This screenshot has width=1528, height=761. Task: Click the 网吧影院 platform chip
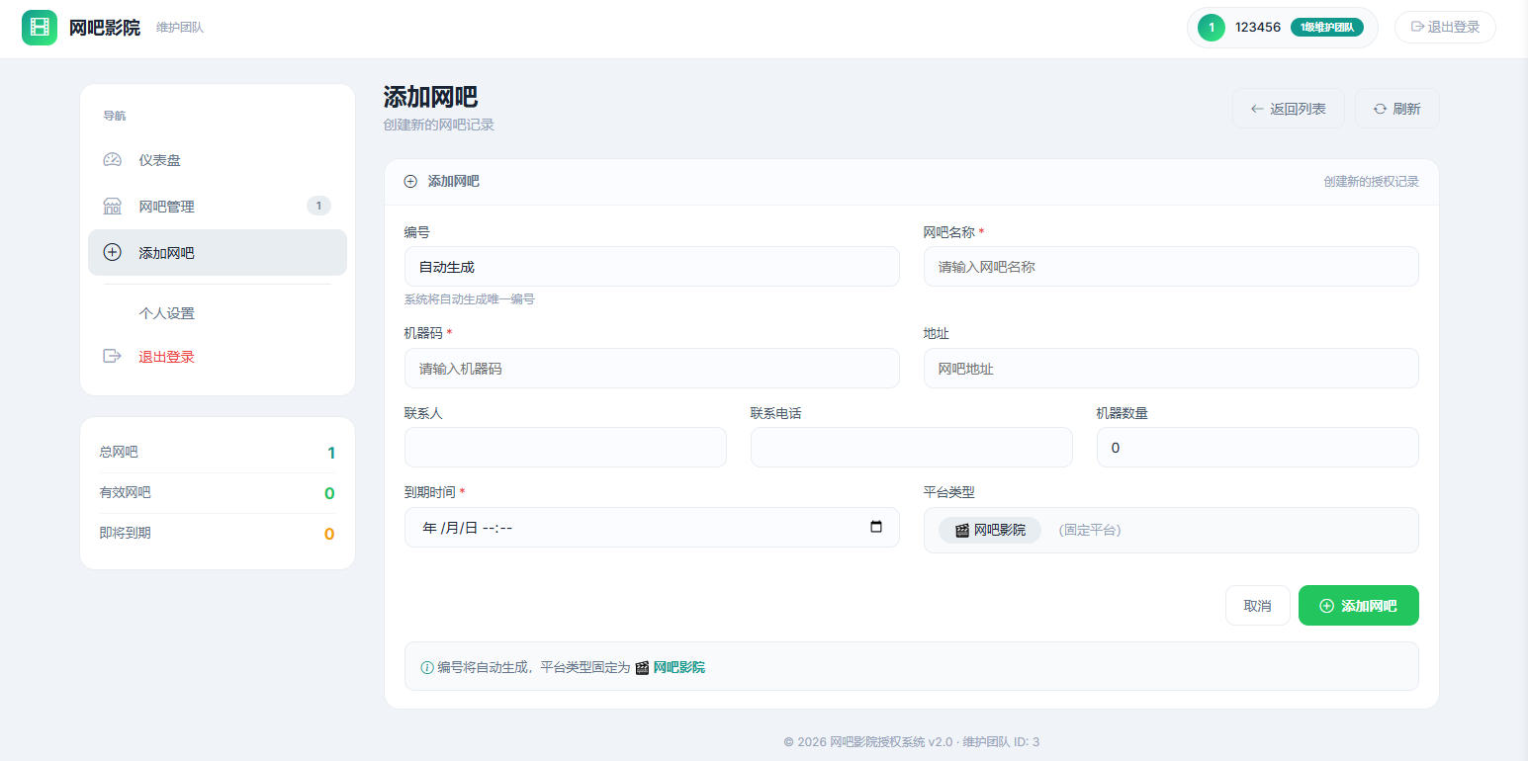point(990,531)
